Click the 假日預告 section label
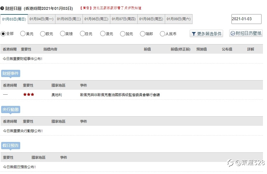The image size is (267, 174). click(11, 145)
